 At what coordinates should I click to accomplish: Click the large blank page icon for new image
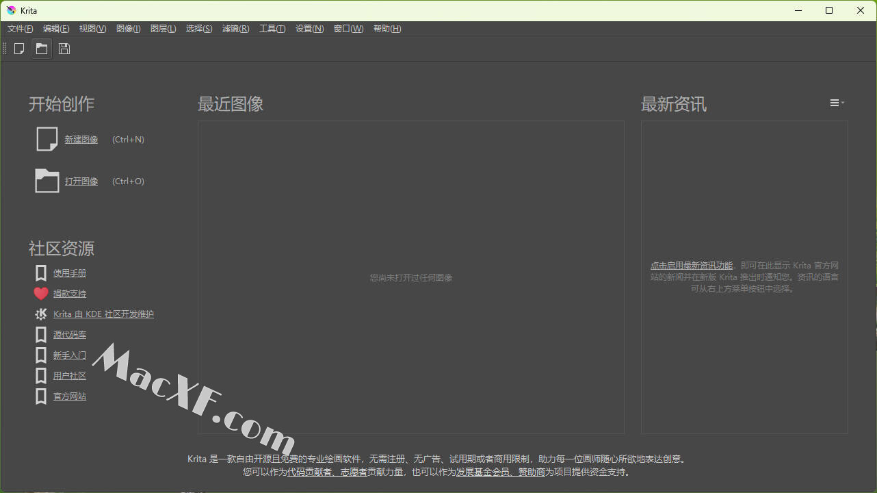[47, 139]
